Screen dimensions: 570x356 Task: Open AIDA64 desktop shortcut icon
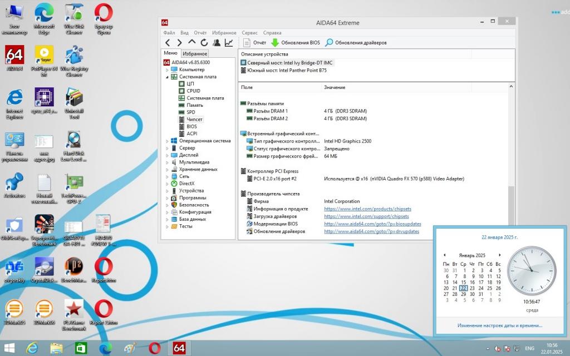pos(14,58)
